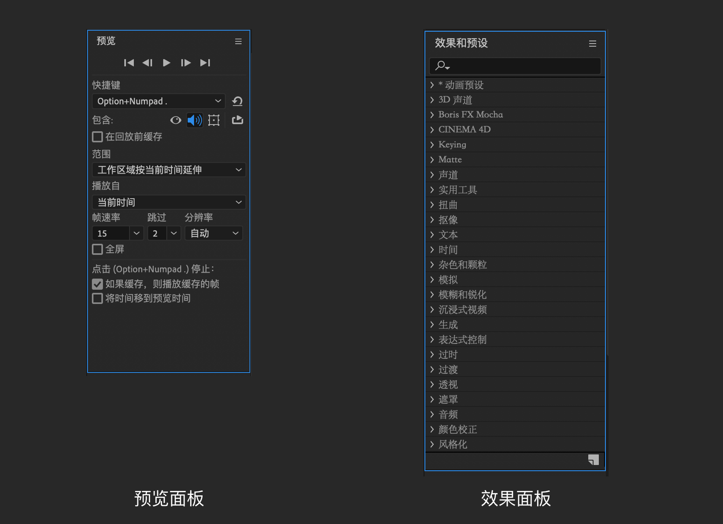Viewport: 723px width, 524px height.
Task: Enable 在回放前缓存 checkbox
Action: [x=97, y=137]
